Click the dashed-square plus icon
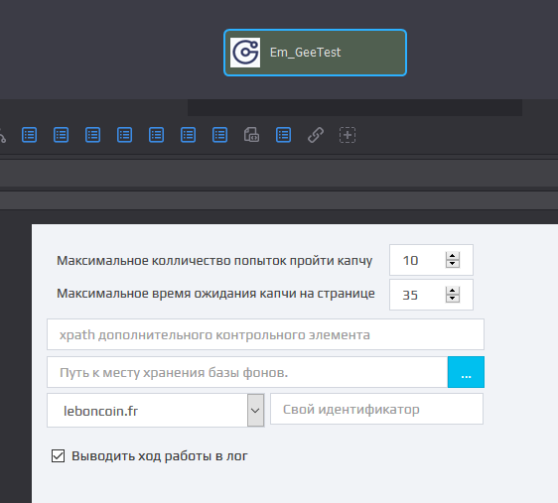Viewport: 558px width, 503px height. 348,135
